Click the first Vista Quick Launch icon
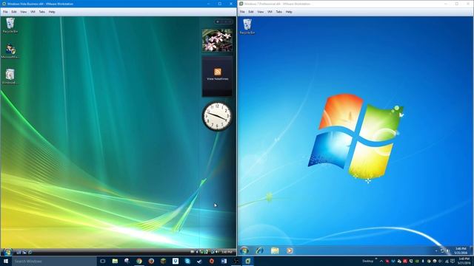 pyautogui.click(x=19, y=252)
